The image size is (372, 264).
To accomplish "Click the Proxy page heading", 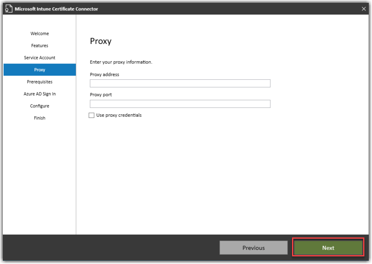I will pos(100,41).
